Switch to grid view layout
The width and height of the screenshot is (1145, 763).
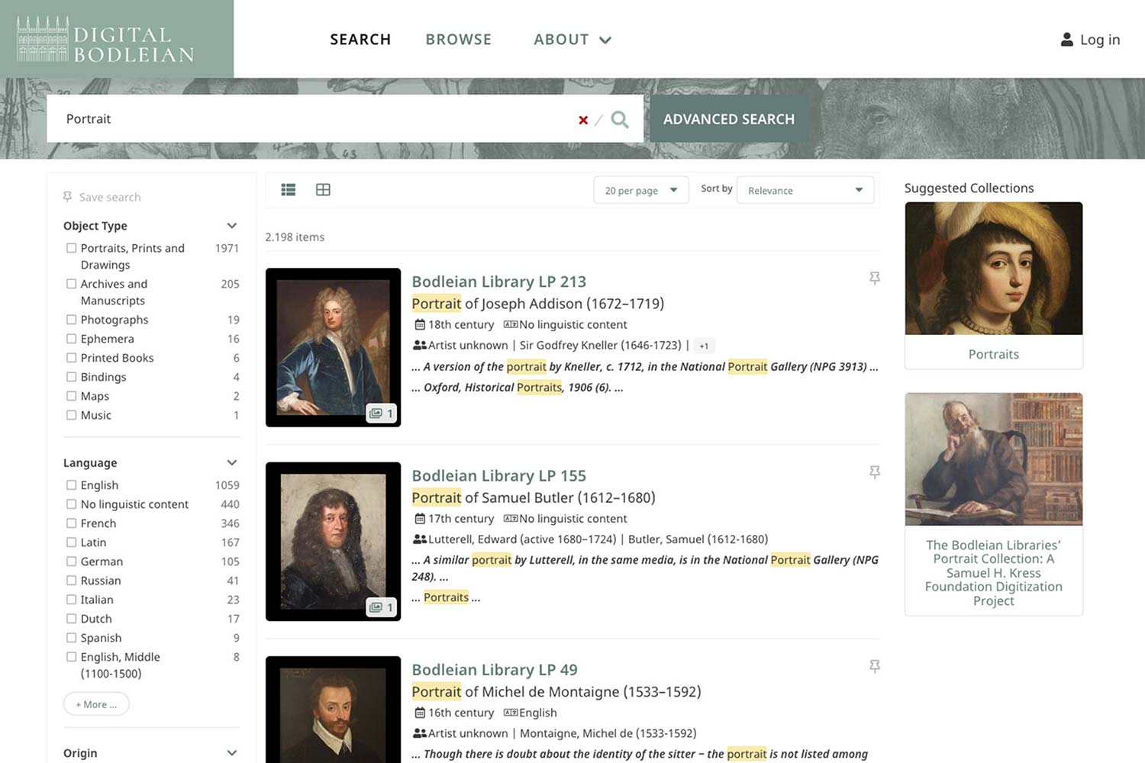click(x=323, y=190)
